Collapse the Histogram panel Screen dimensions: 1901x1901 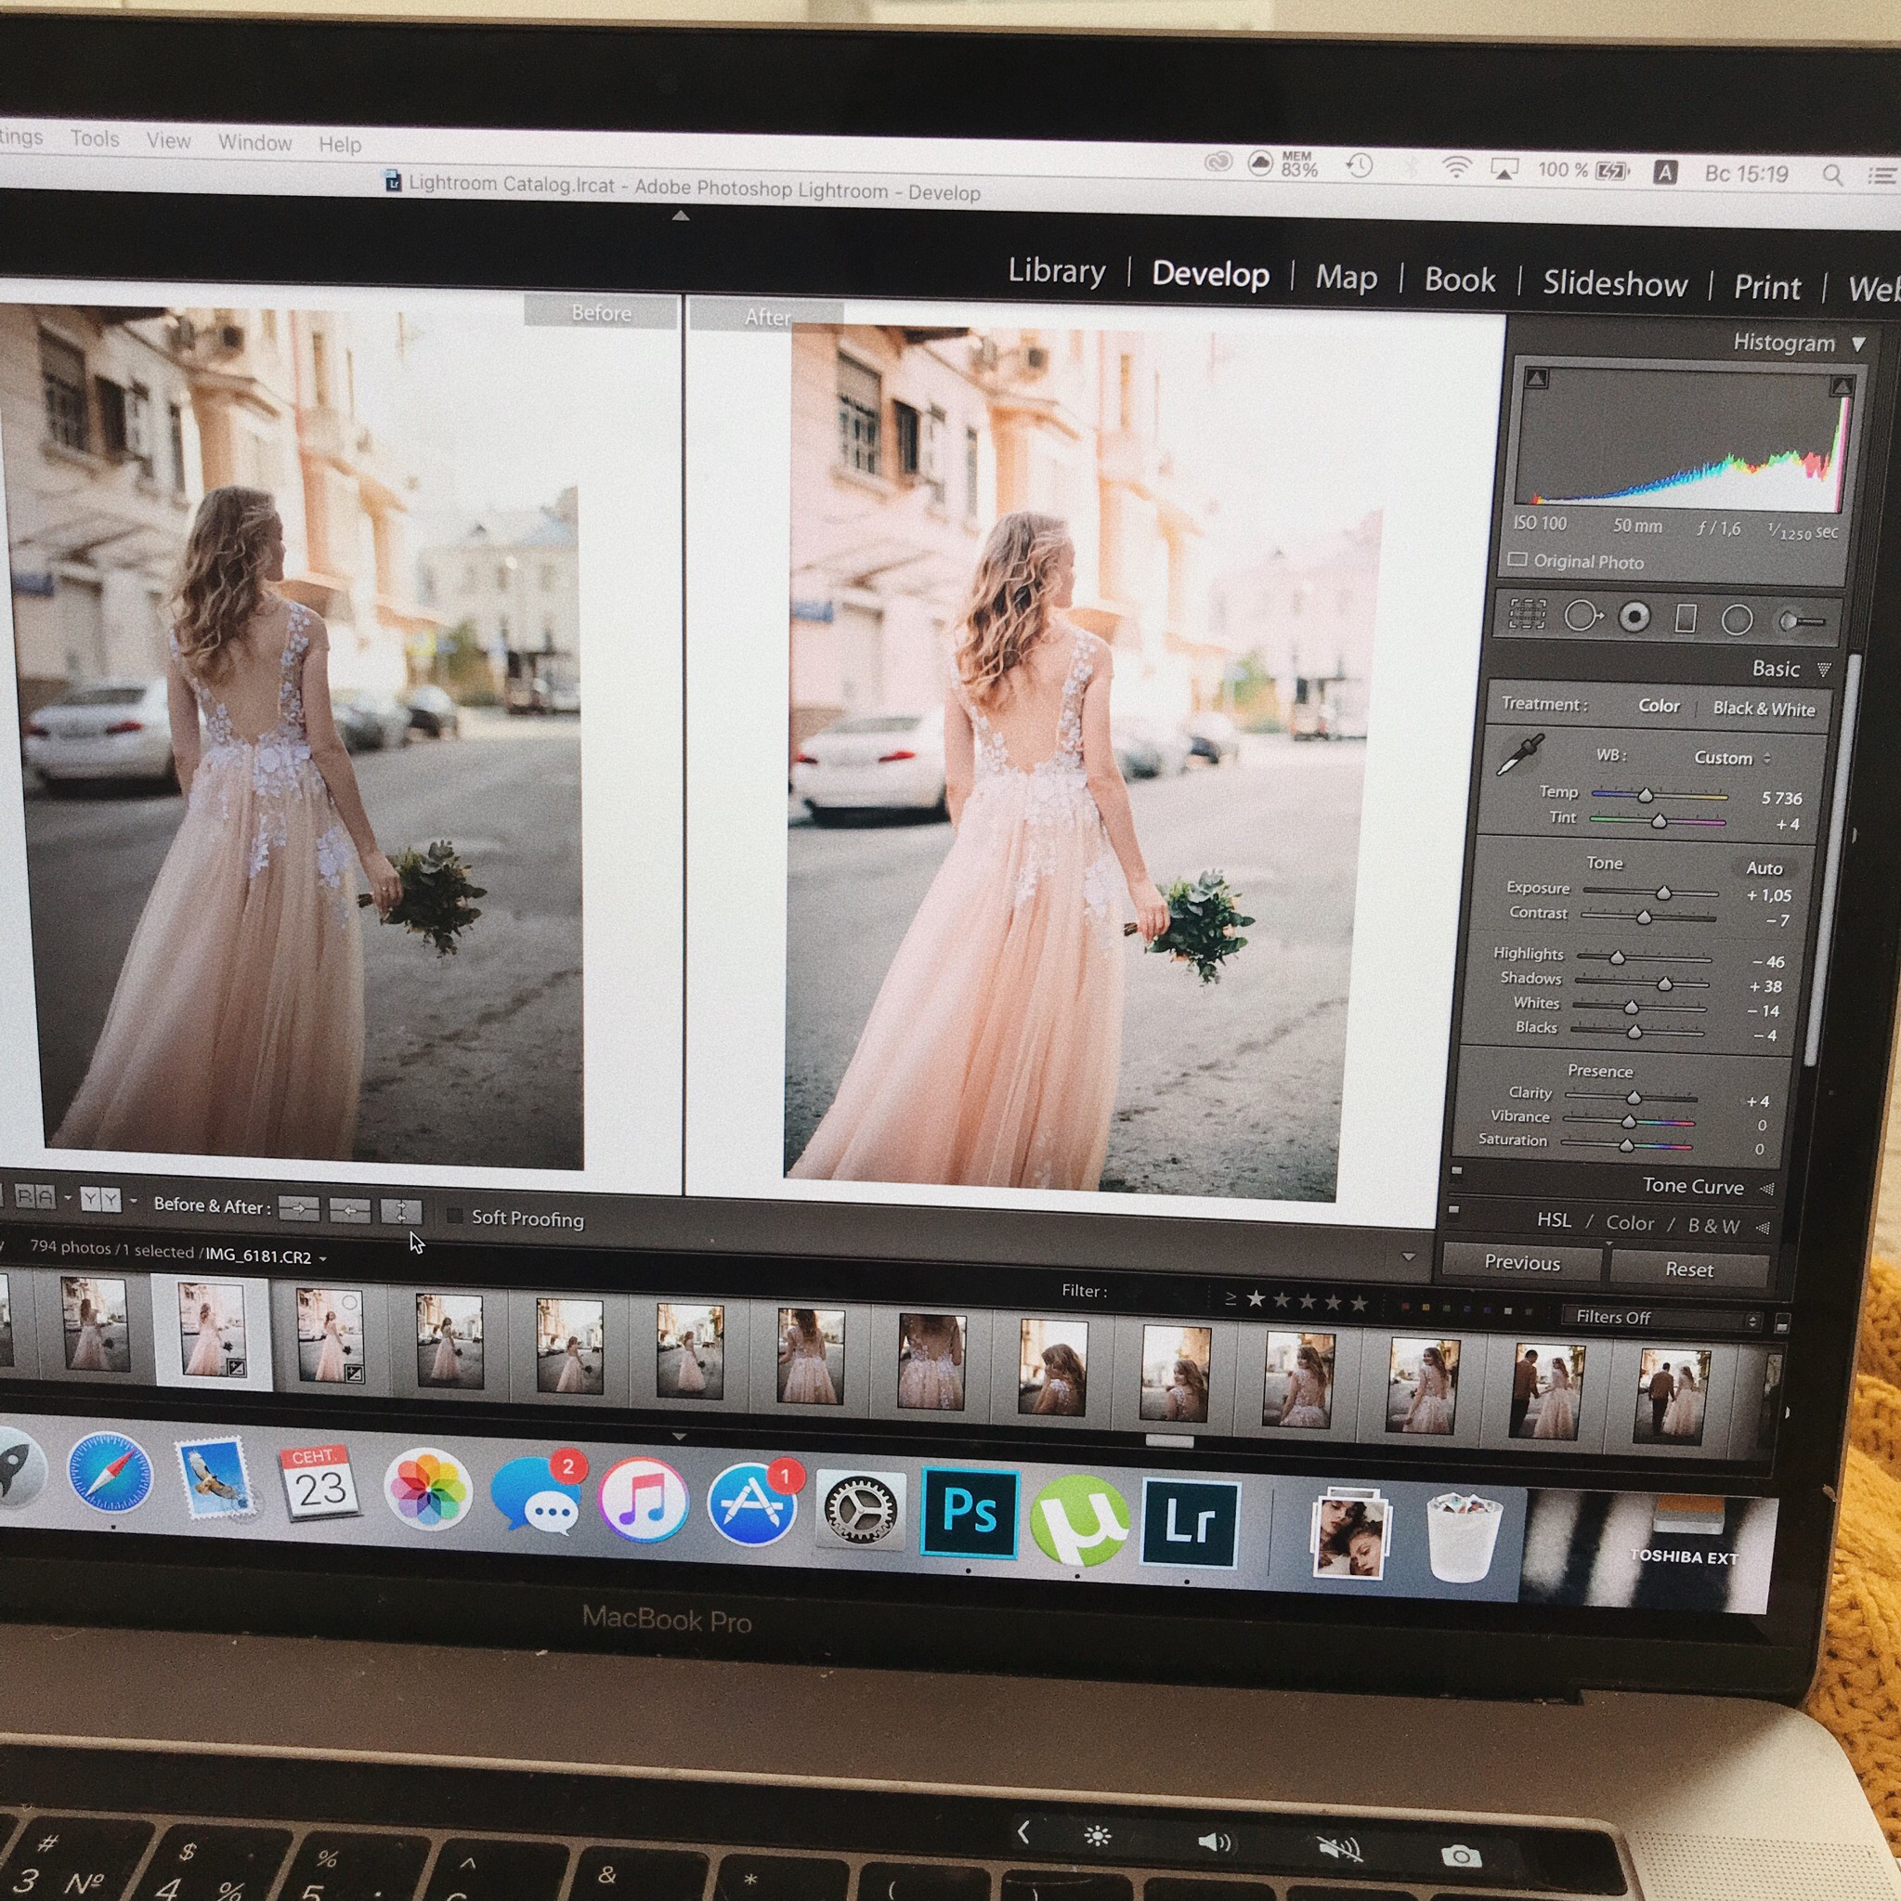click(x=1857, y=345)
